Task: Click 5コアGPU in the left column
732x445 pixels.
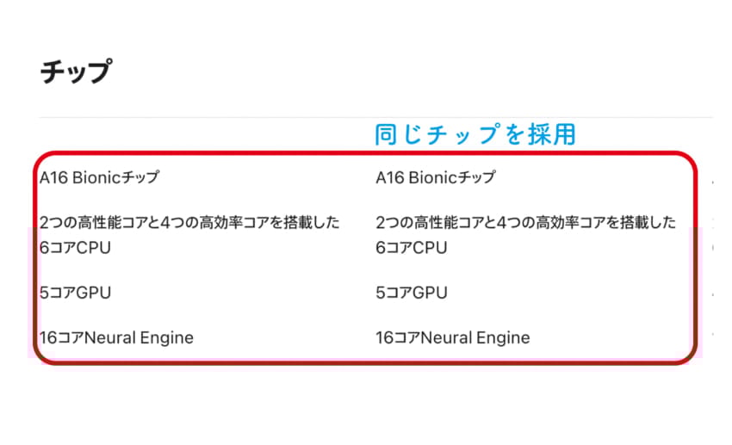Action: click(75, 293)
